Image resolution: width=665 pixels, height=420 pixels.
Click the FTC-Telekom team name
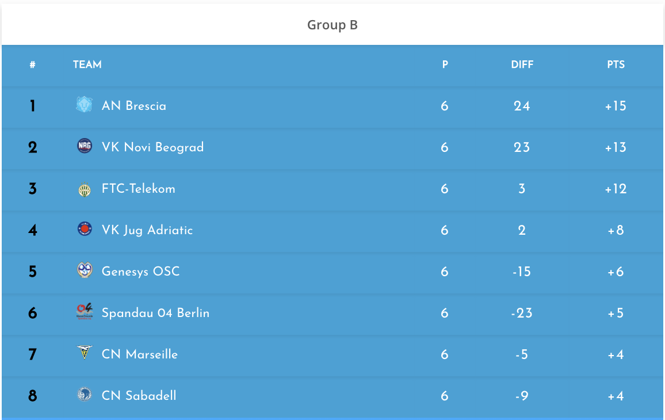[138, 188]
